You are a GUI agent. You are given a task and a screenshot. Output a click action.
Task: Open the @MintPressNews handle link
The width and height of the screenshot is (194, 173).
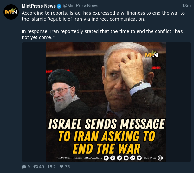click(81, 6)
